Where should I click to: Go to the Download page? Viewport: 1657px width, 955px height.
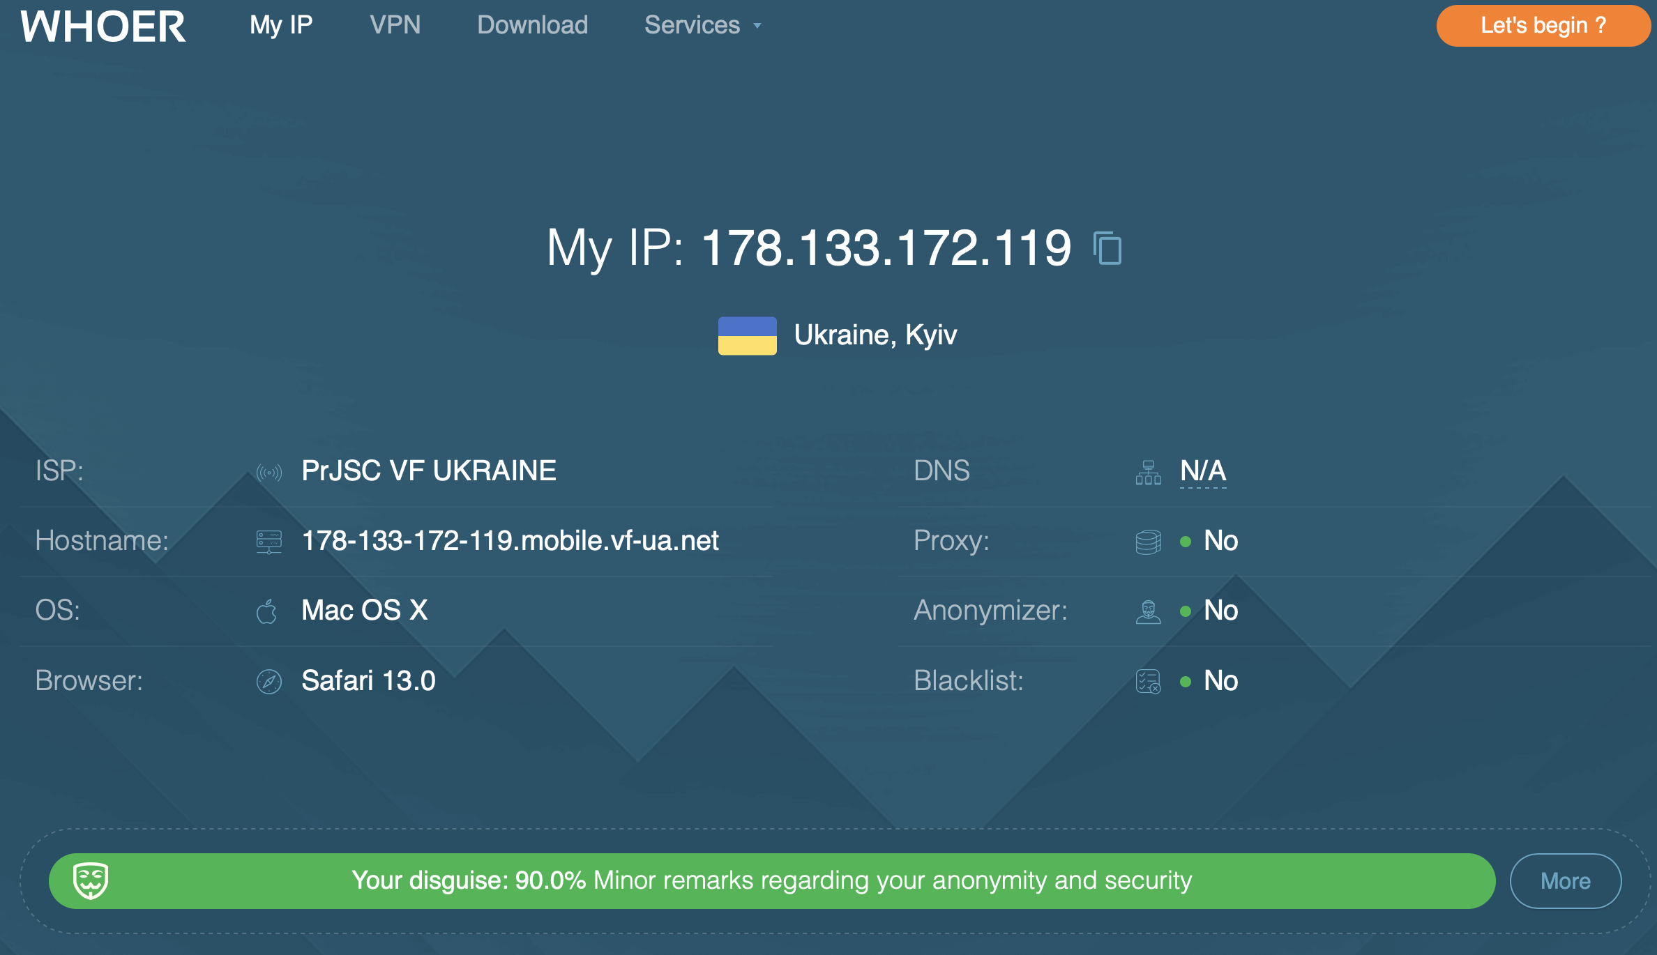tap(533, 25)
